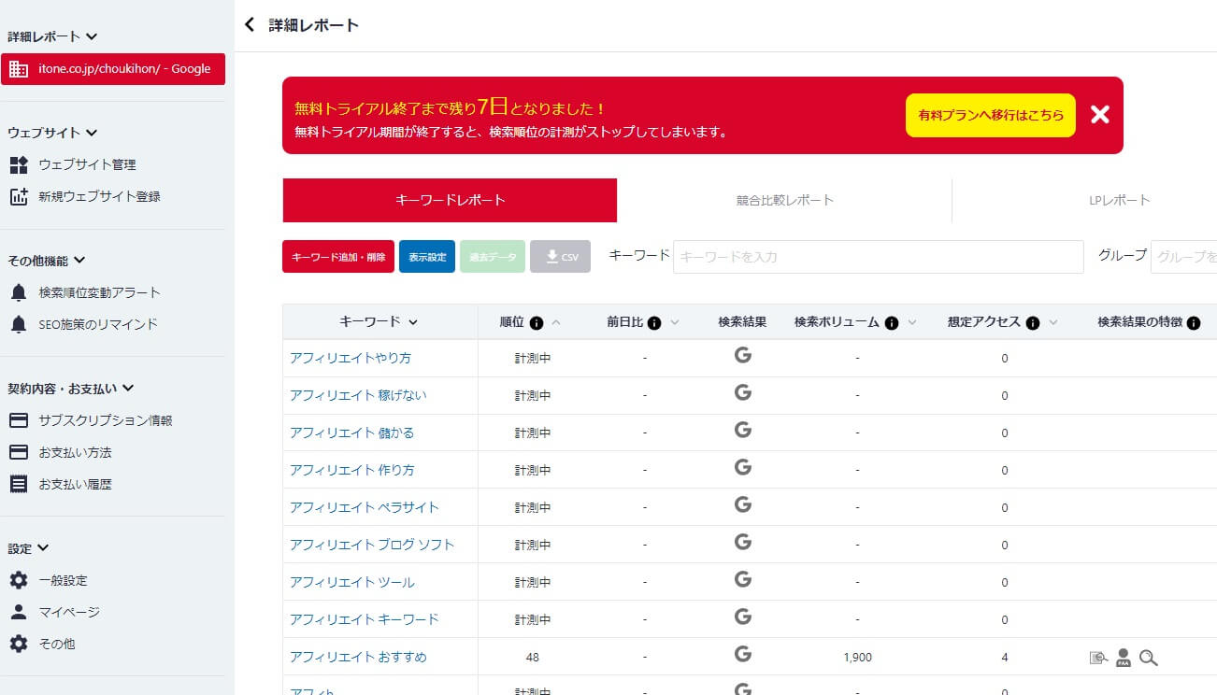Click the list icon for お支払い履歴
This screenshot has width=1217, height=695.
[x=19, y=484]
